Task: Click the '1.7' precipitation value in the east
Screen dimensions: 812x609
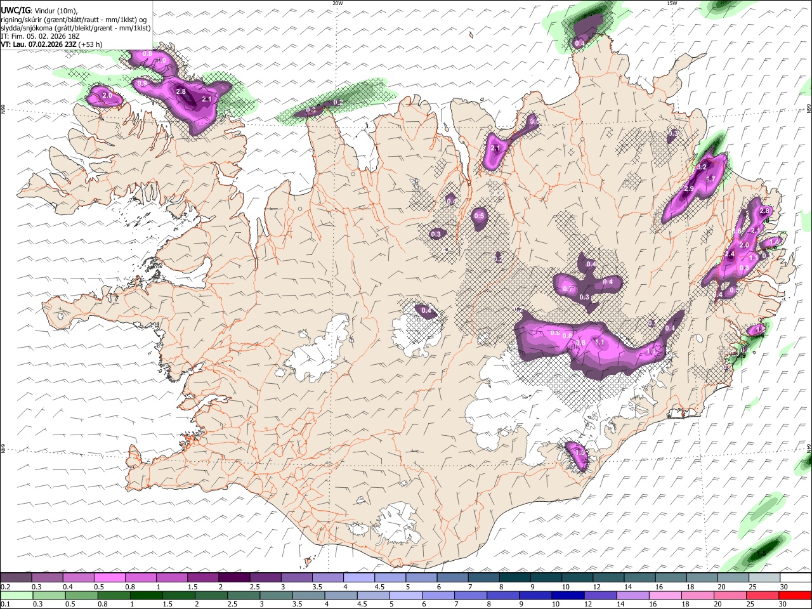Action: pos(710,180)
